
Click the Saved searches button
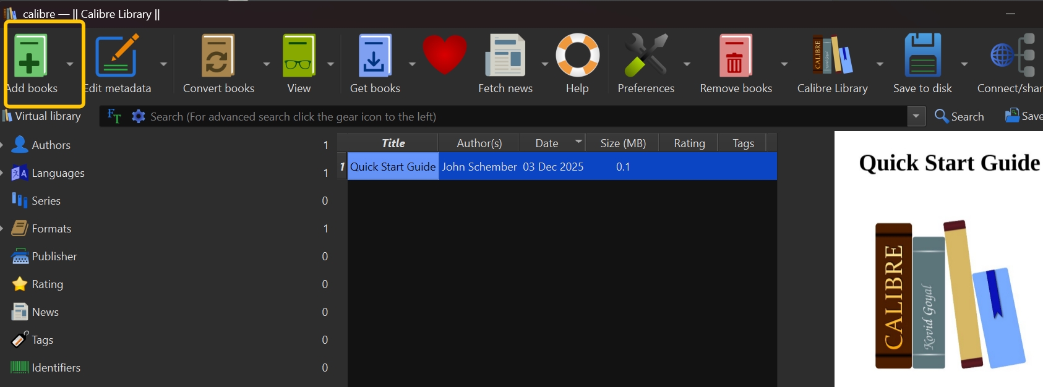pyautogui.click(x=1023, y=116)
